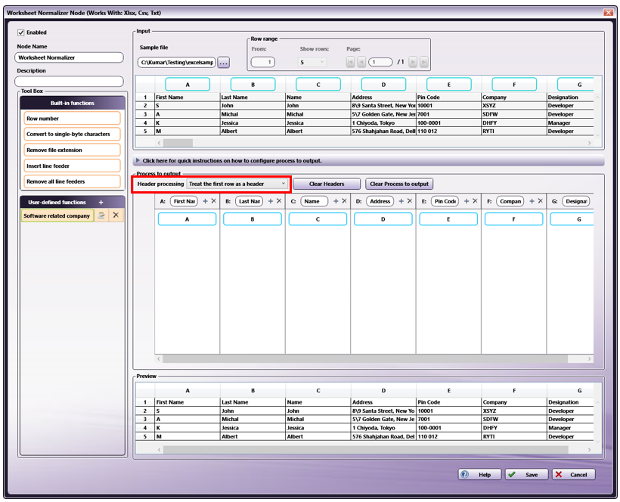
Task: Click Clear Process to output button
Action: click(x=399, y=184)
